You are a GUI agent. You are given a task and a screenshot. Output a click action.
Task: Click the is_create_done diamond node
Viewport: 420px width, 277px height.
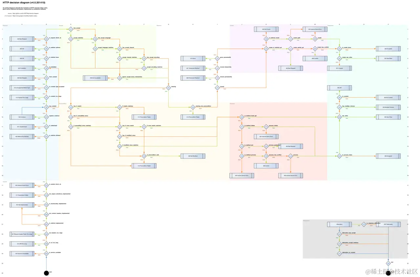pyautogui.click(x=339, y=49)
